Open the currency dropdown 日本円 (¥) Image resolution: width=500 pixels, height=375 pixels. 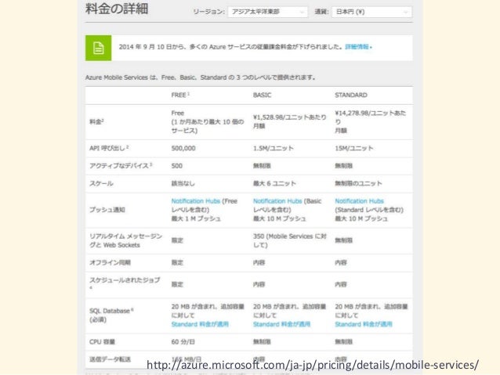coord(371,12)
